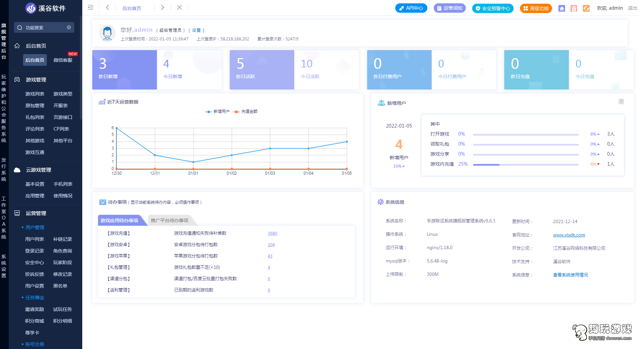Image resolution: width=639 pixels, height=349 pixels.
Task: Click the magnifier icon in 功能搜索
Action: coord(20,28)
